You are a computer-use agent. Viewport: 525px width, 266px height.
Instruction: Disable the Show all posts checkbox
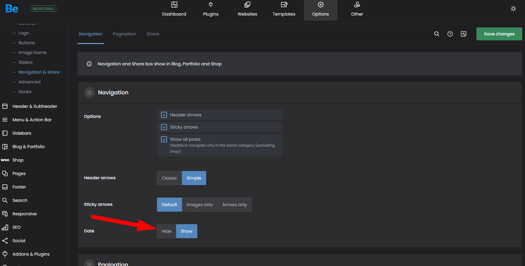coord(164,139)
